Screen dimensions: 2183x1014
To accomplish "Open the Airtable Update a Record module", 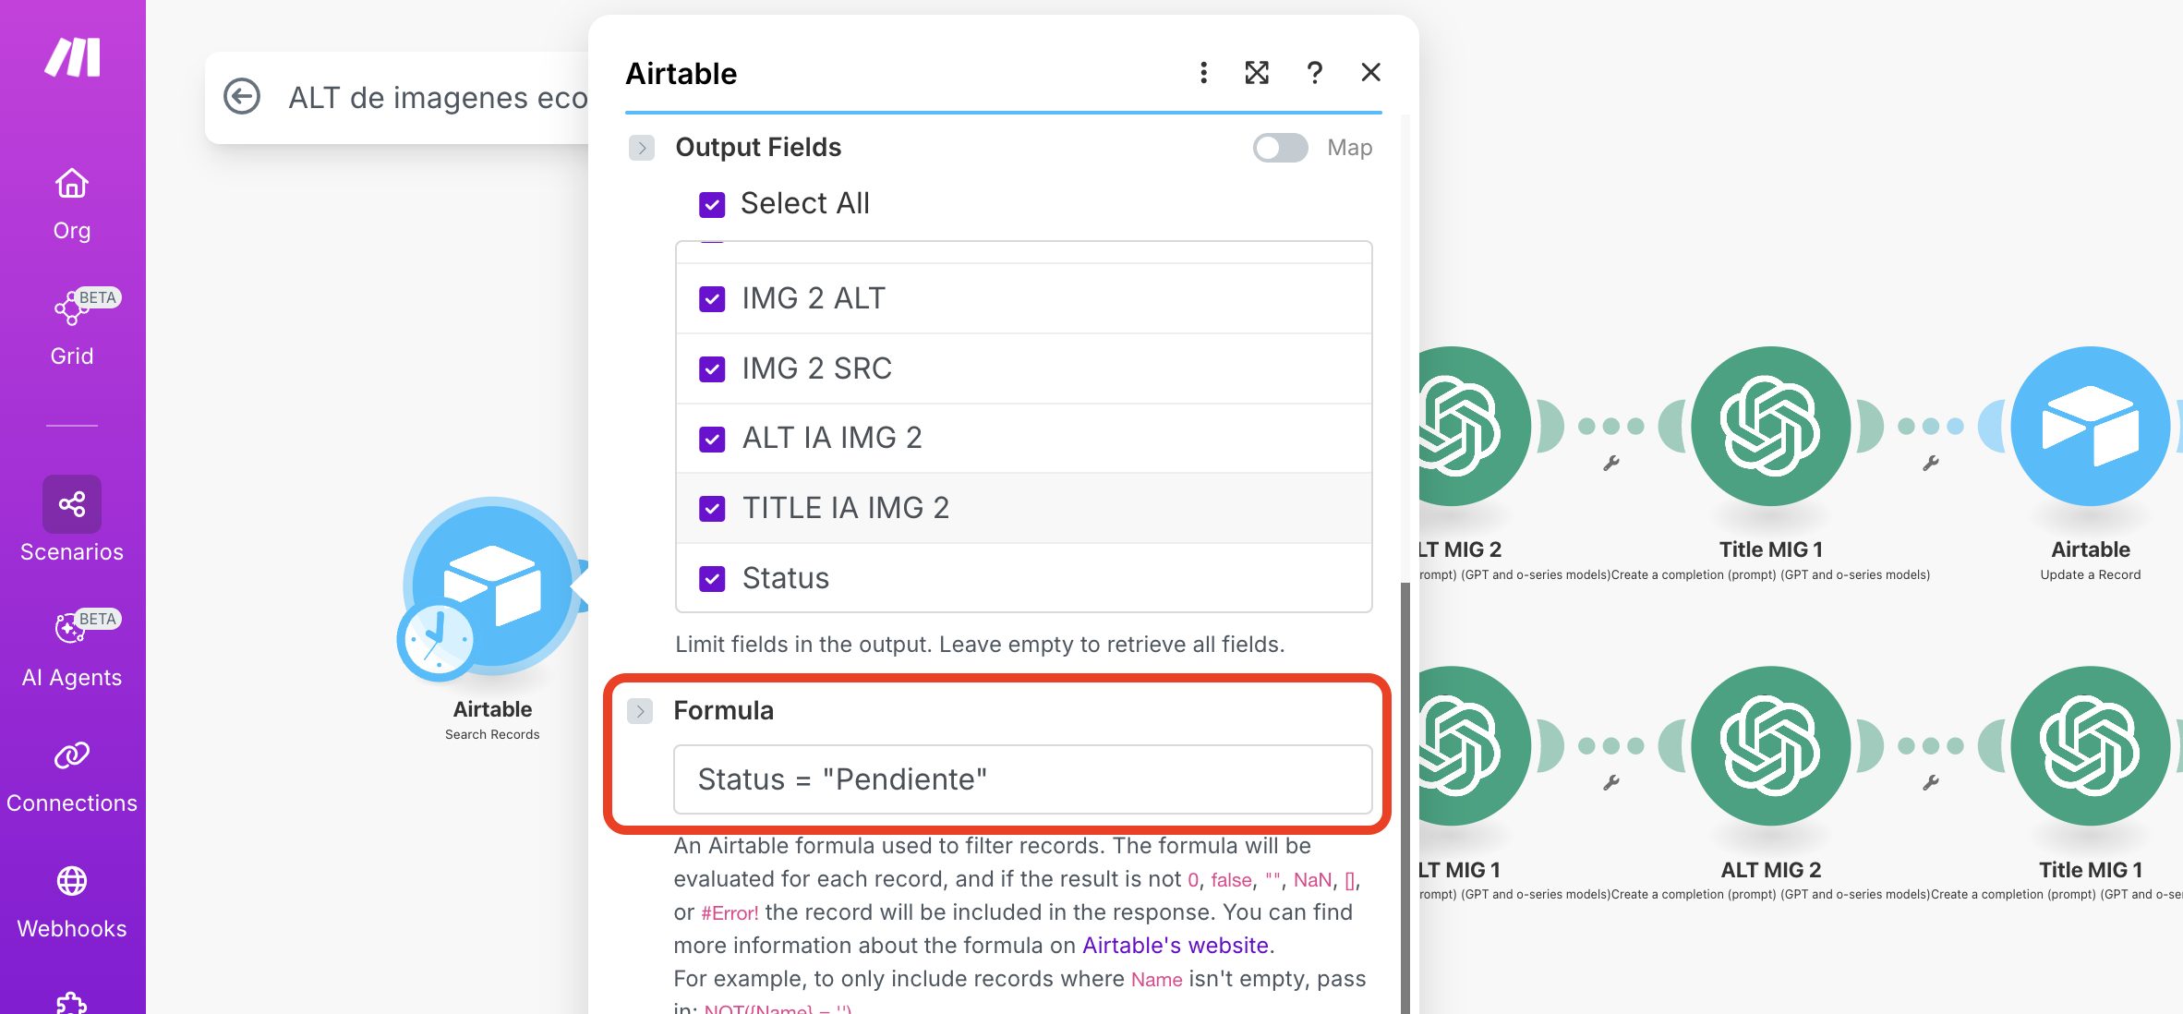I will (2090, 427).
